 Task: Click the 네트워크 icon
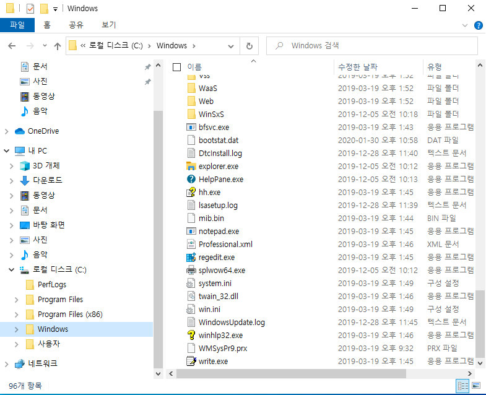pyautogui.click(x=20, y=363)
